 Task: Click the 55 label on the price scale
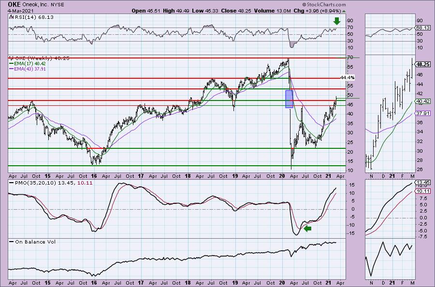point(350,86)
